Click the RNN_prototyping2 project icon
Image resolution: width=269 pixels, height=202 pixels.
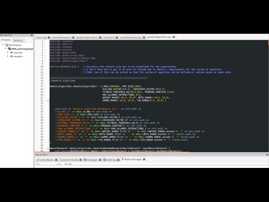coord(9,49)
